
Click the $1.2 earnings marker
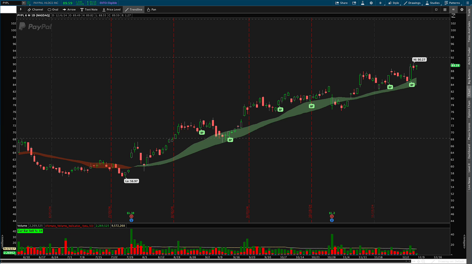(x=332, y=213)
